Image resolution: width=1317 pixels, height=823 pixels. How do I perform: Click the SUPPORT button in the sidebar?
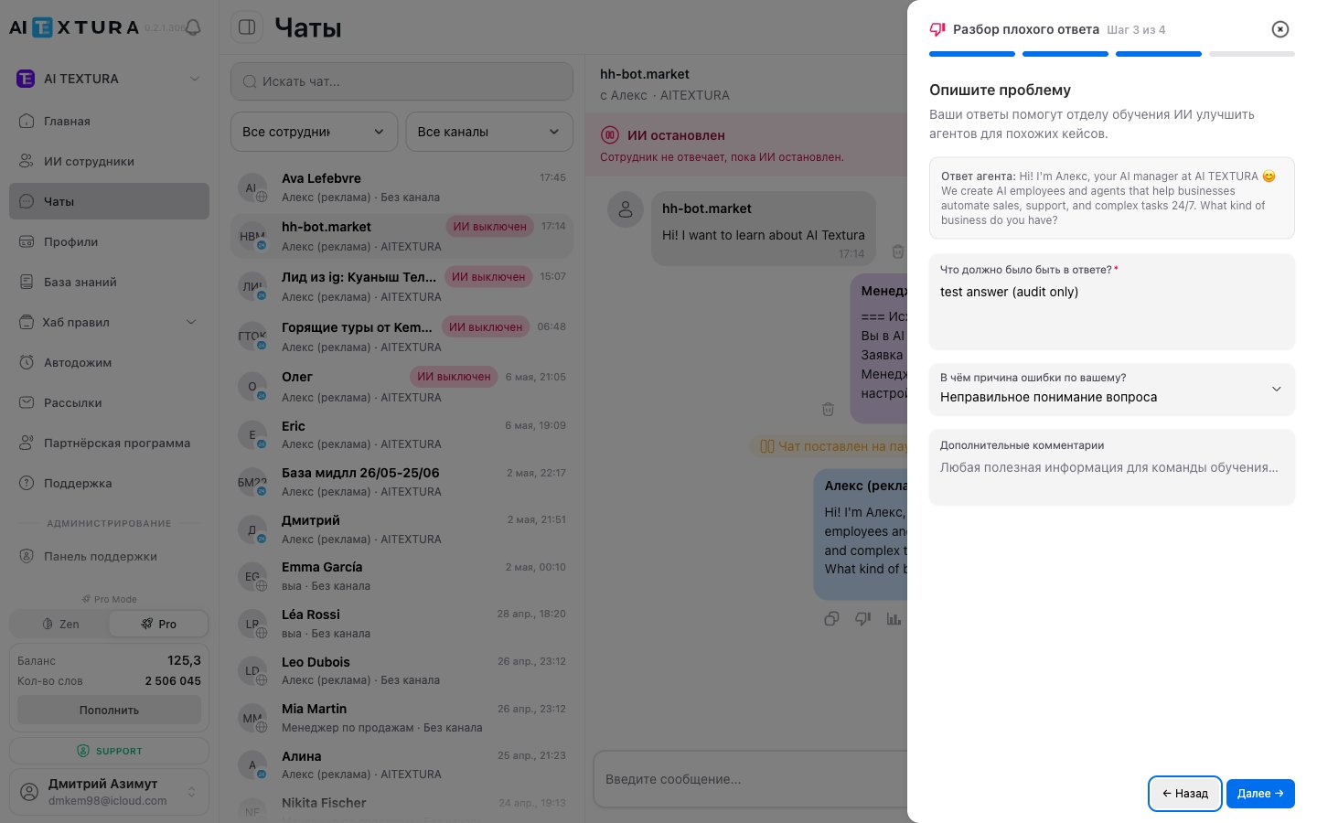tap(110, 751)
